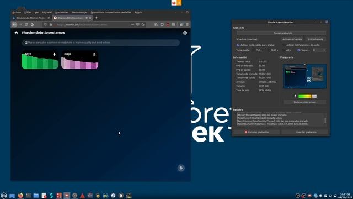353x199 pixels.
Task: Open the Herramientas menu
Action: click(79, 12)
